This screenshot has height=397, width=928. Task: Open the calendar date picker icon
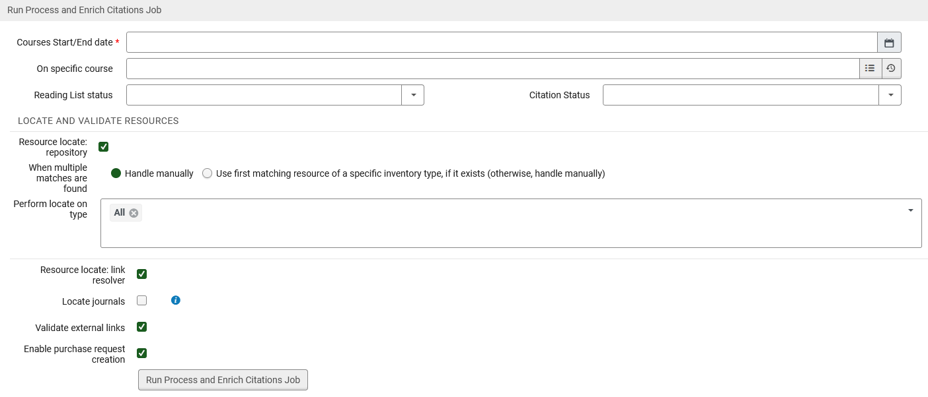click(889, 43)
